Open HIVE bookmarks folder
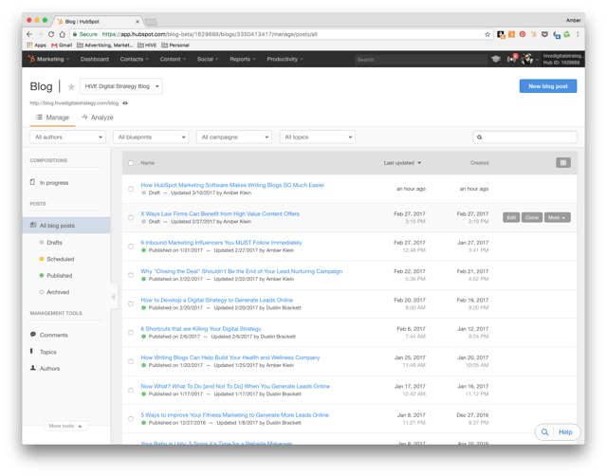The height and width of the screenshot is (476, 607). pyautogui.click(x=147, y=45)
